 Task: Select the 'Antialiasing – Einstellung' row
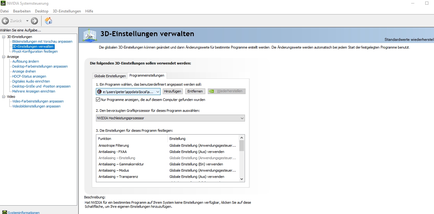coord(167,158)
